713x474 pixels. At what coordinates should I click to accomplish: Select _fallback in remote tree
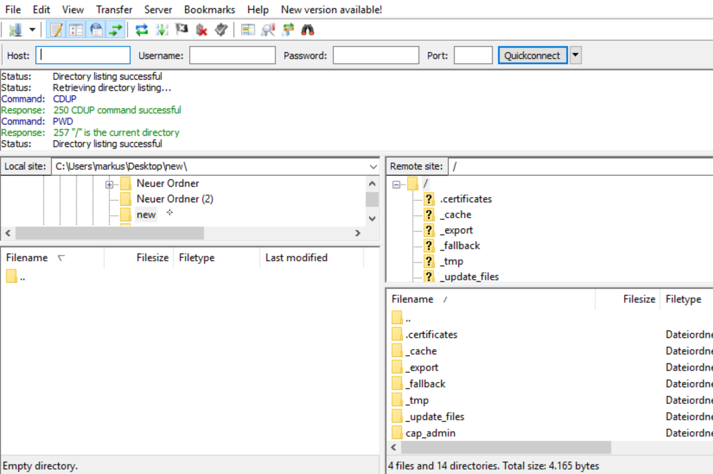coord(459,245)
